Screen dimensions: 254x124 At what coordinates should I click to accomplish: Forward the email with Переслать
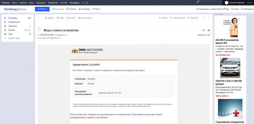[192, 18]
